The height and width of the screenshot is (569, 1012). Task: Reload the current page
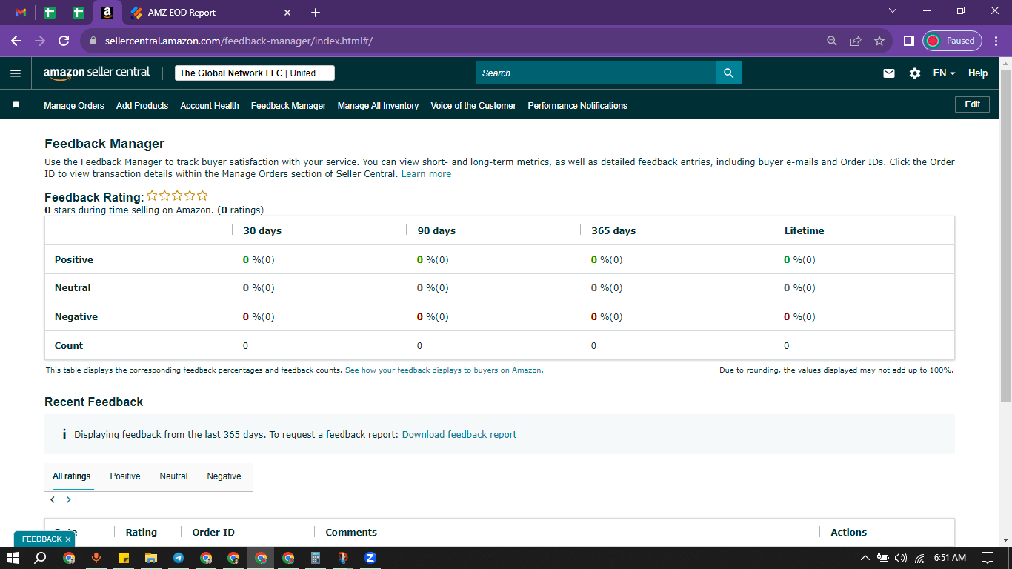[64, 41]
